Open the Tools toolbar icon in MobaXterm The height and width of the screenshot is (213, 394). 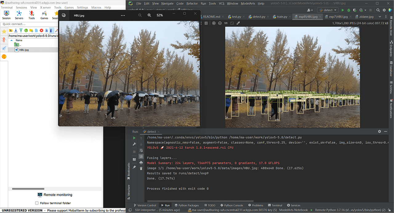click(32, 15)
